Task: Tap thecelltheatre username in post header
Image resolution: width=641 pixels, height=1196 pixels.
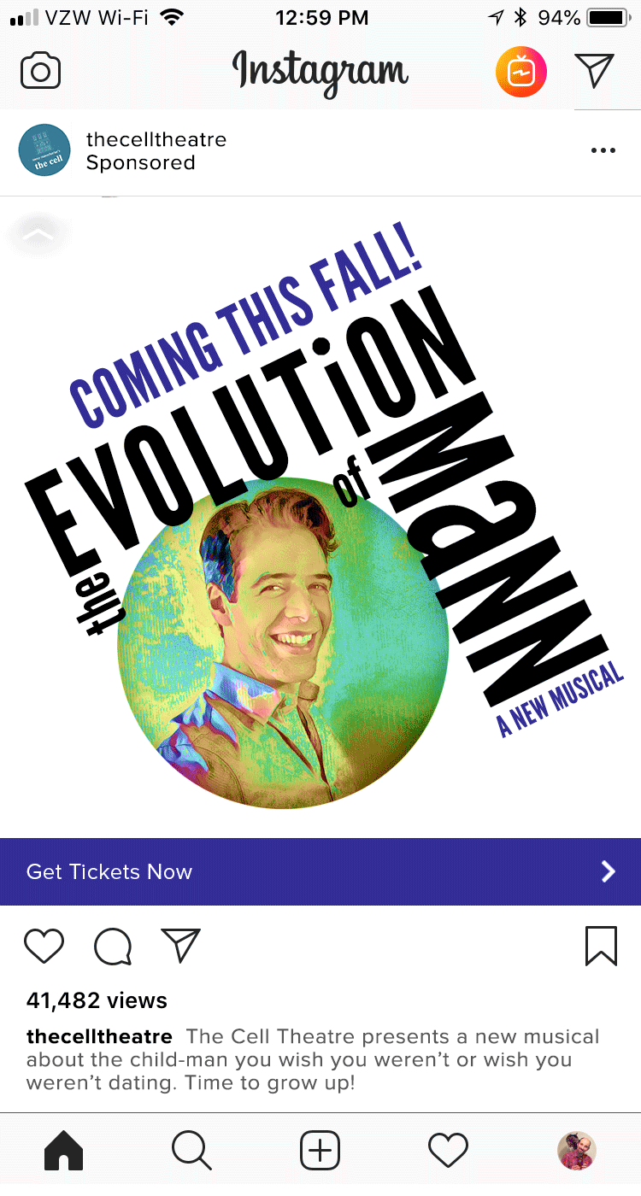Action: 156,139
